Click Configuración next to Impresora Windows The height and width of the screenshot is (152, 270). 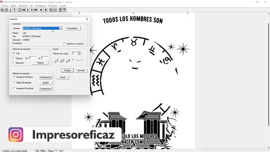click(46, 77)
